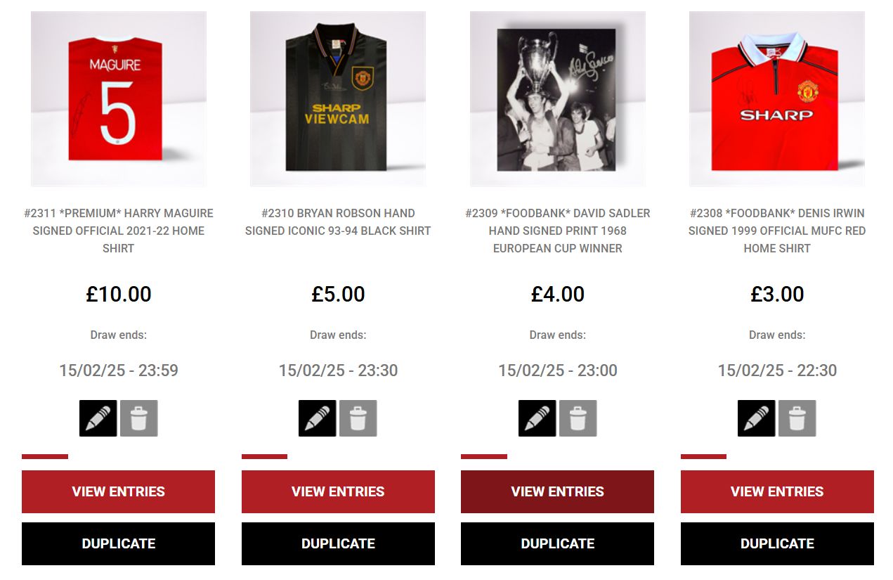Duplicate the Bryan Robson listing
The width and height of the screenshot is (893, 580).
[338, 543]
